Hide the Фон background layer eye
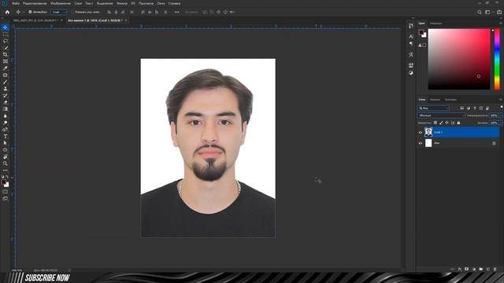This screenshot has height=283, width=504. [420, 143]
